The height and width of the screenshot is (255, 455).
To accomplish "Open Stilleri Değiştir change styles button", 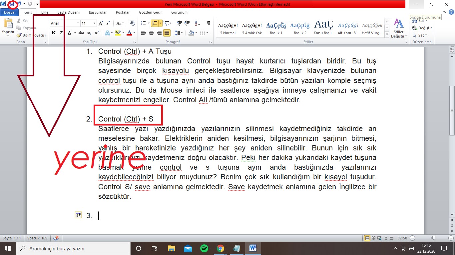I will [399, 28].
